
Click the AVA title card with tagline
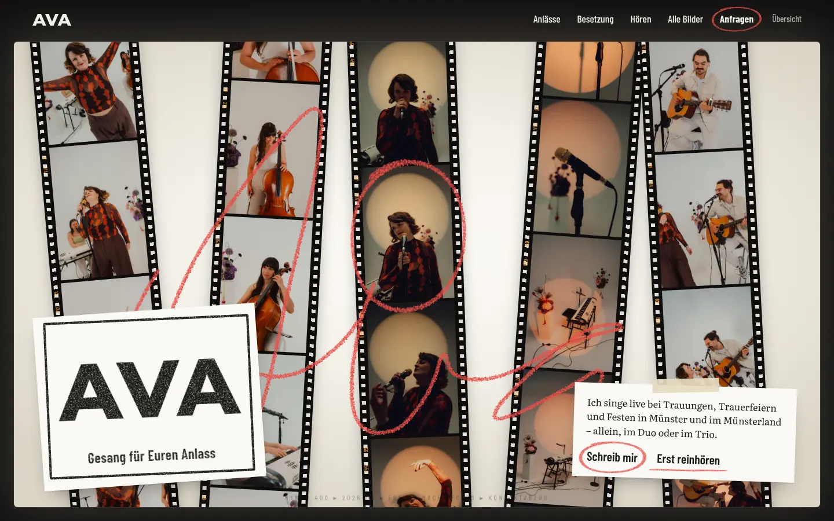[149, 397]
